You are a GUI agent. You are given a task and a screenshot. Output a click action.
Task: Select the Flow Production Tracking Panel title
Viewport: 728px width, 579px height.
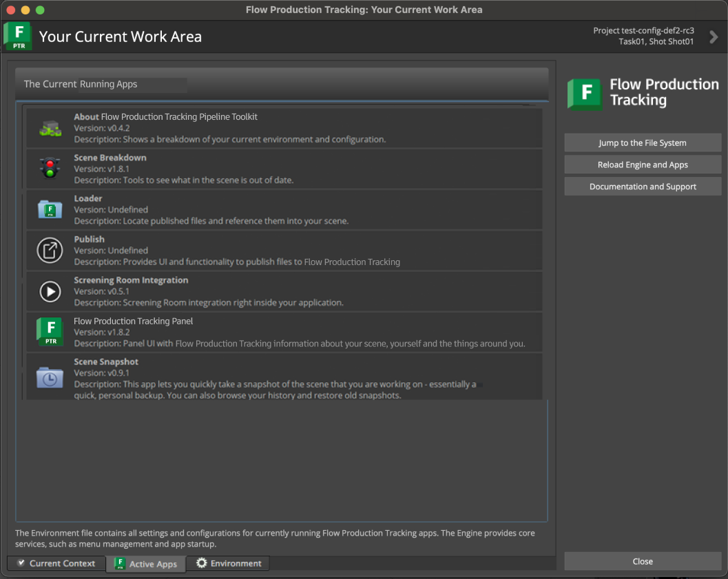tap(133, 321)
